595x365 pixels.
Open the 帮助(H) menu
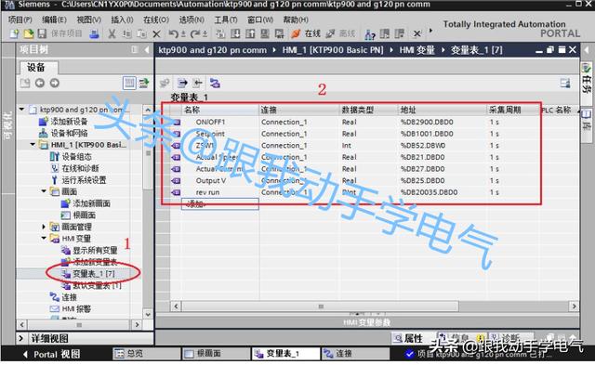click(296, 20)
